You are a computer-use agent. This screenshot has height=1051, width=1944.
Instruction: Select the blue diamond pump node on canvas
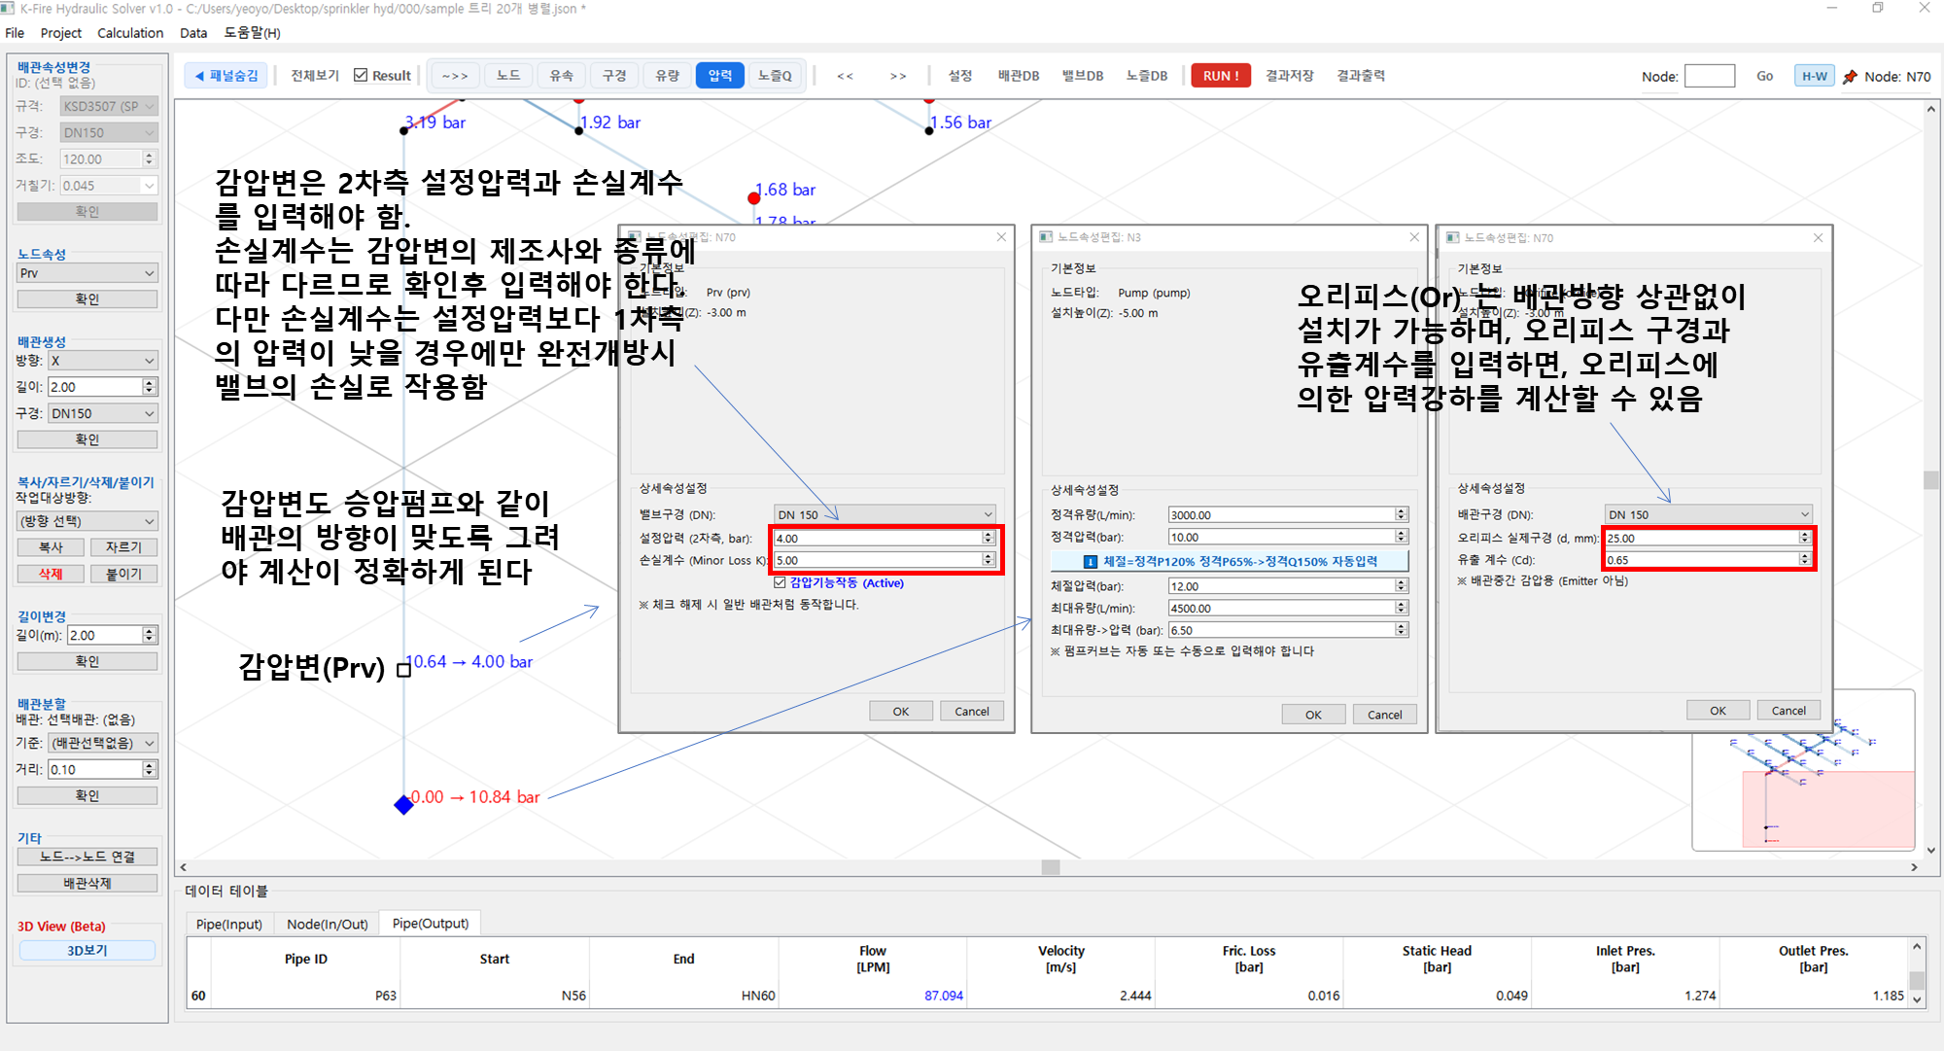click(403, 805)
